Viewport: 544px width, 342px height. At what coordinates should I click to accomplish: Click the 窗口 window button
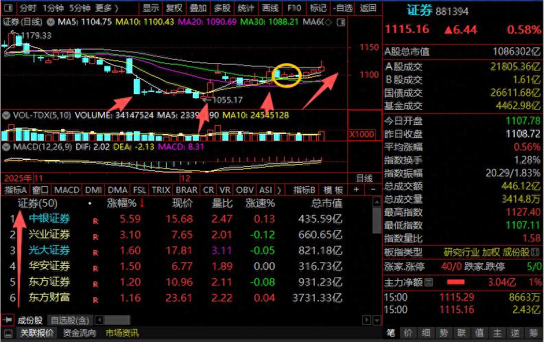click(x=40, y=190)
